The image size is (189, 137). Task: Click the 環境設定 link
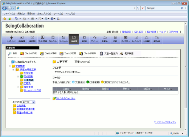coord(126,32)
